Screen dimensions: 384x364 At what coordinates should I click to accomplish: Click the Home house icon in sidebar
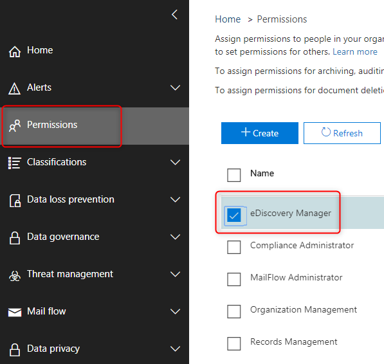[x=15, y=51]
